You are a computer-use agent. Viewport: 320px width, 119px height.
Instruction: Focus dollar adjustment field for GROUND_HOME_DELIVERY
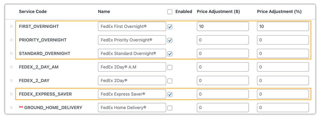tap(223, 108)
